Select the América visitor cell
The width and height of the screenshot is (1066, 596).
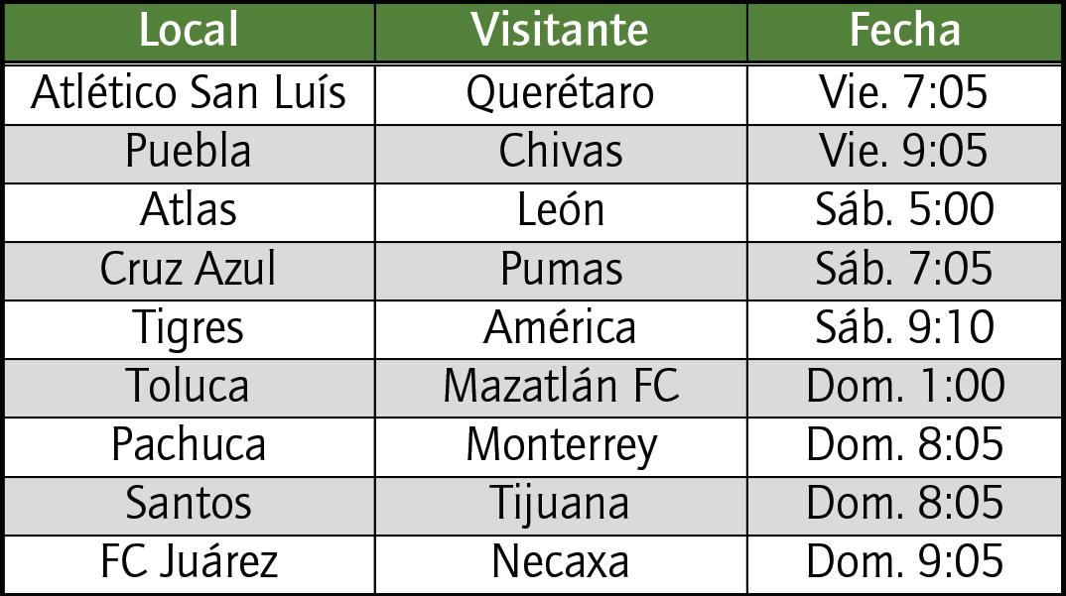tap(561, 329)
